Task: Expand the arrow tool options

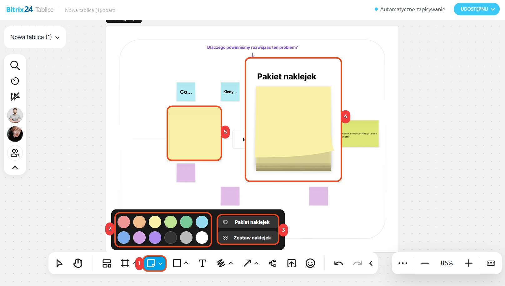Action: pos(257,263)
